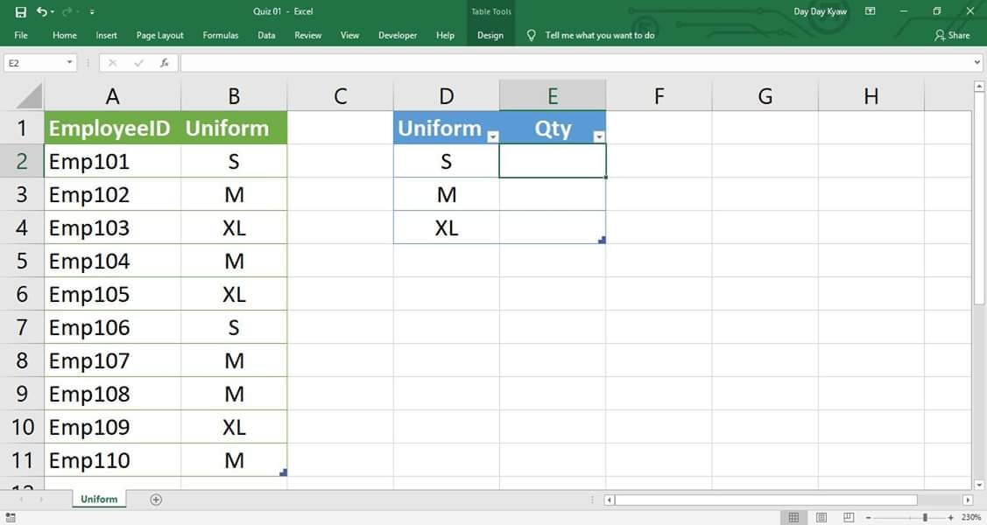The height and width of the screenshot is (525, 987).
Task: Click the Day Day Kyaw account name
Action: coord(820,11)
